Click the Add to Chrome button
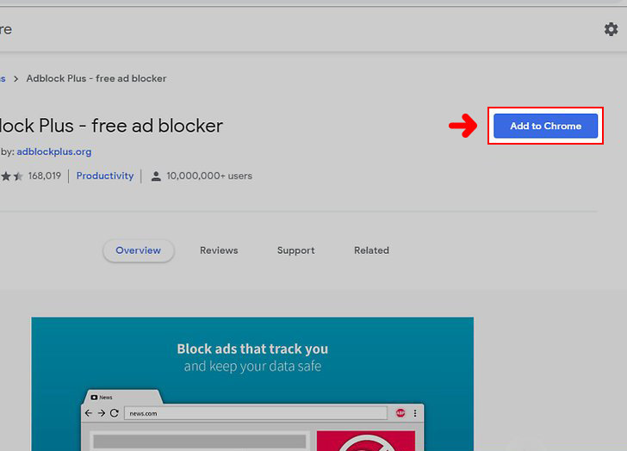Viewport: 627px width, 451px height. point(545,126)
